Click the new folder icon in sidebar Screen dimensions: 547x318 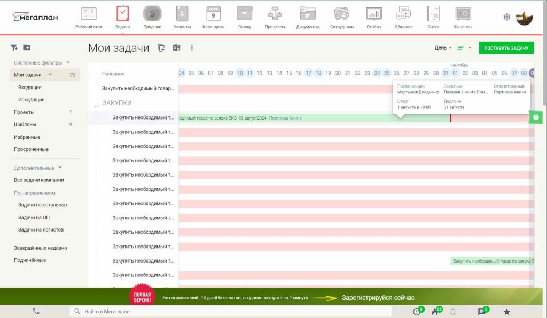pos(27,47)
